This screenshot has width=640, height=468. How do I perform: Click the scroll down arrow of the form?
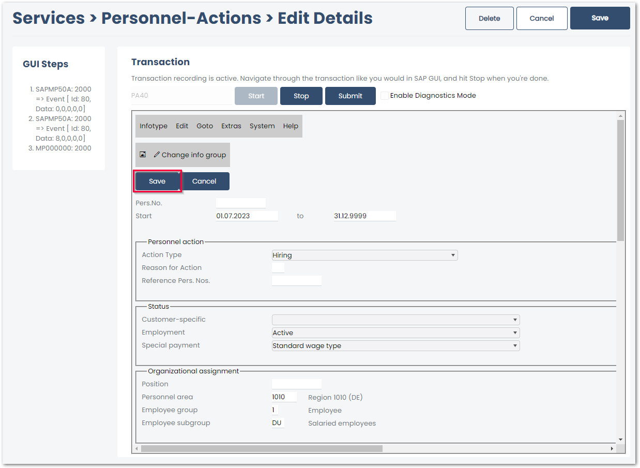click(x=621, y=440)
